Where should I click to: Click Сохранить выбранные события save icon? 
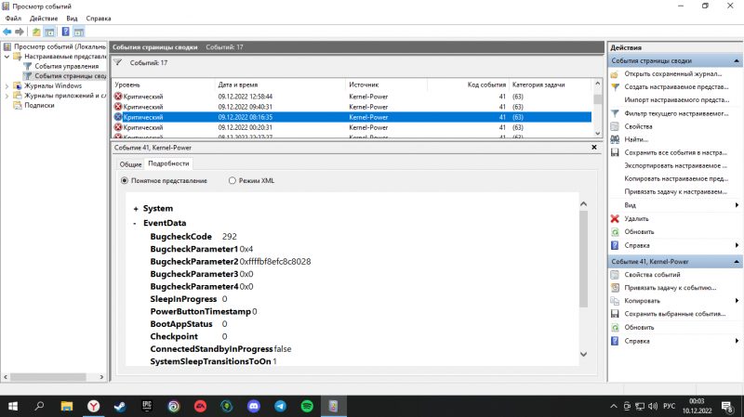click(615, 314)
